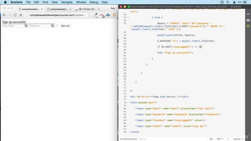Open the PHP language dropdown
This screenshot has height=141, width=251.
tap(220, 139)
